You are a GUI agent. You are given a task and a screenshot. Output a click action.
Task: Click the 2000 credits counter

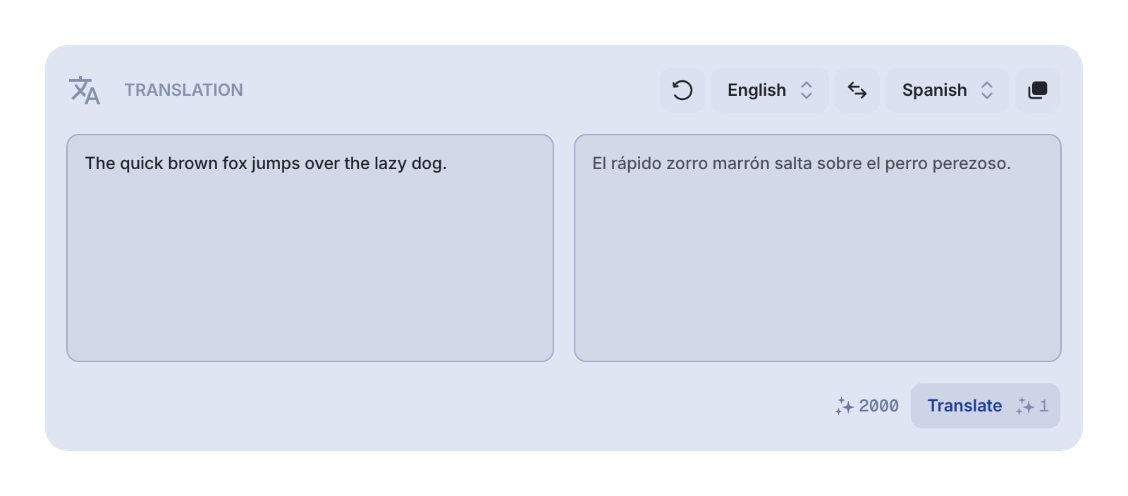(878, 406)
